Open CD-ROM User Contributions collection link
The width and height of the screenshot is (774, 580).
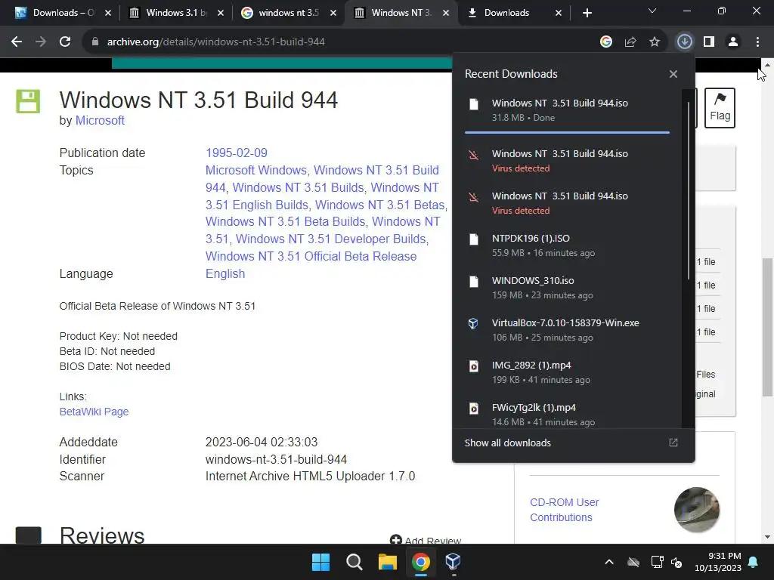click(x=564, y=510)
